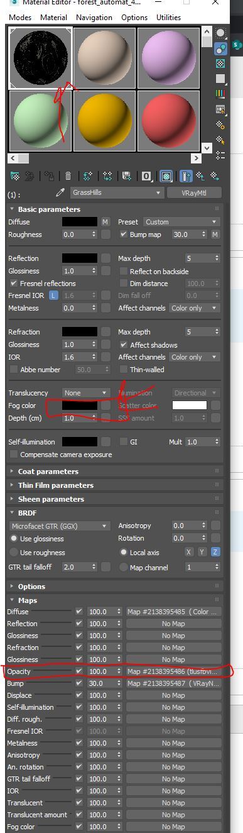Click the Video Color Check bars icon

[x=220, y=94]
